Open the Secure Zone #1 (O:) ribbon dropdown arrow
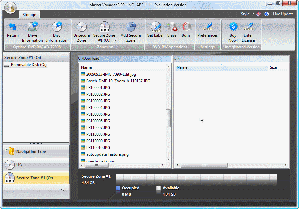The width and height of the screenshot is (299, 209). point(115,40)
